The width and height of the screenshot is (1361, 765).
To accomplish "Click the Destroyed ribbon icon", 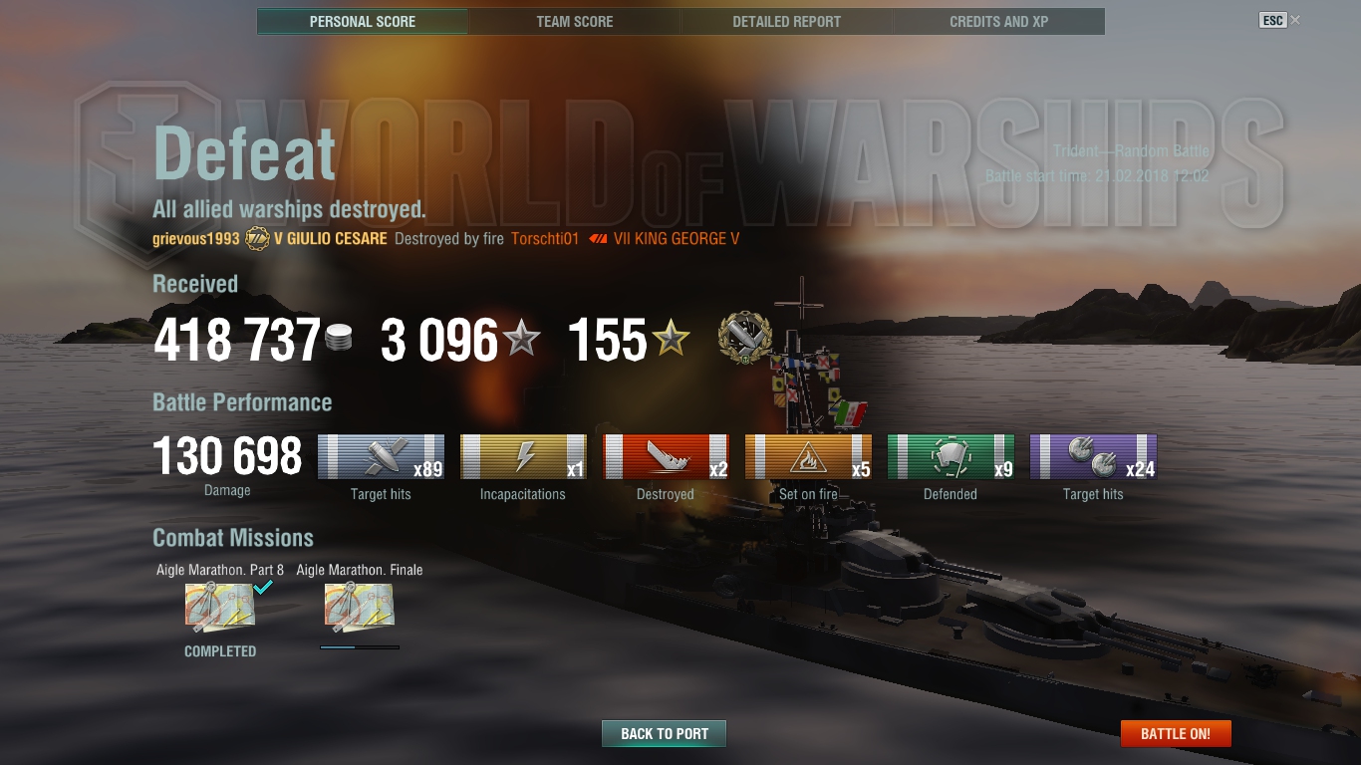I will point(666,457).
